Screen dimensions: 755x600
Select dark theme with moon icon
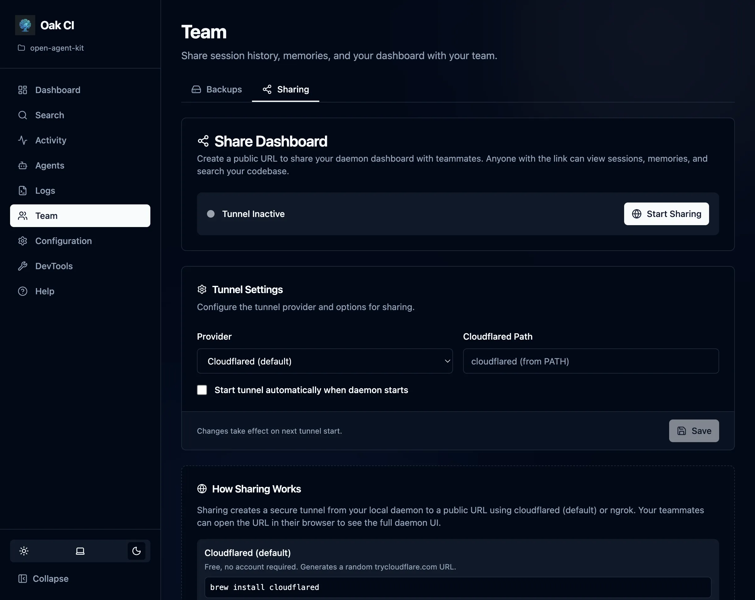coord(136,551)
